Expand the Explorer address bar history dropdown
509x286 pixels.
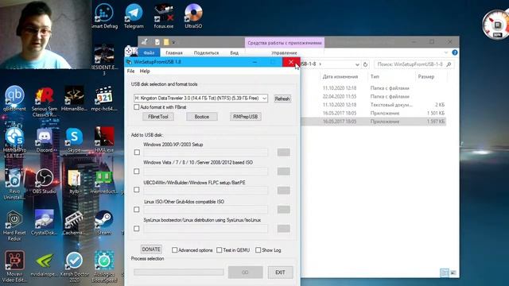coord(357,64)
